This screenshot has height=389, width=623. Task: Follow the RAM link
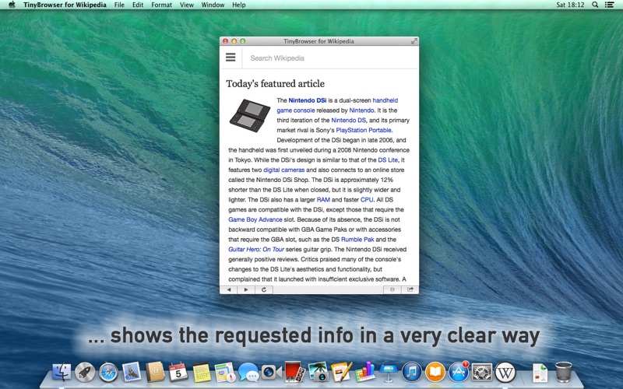(x=323, y=200)
